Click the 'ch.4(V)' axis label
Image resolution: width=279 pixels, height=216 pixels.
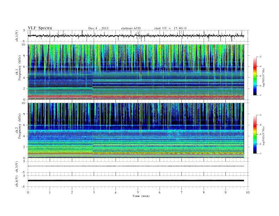click(x=17, y=181)
